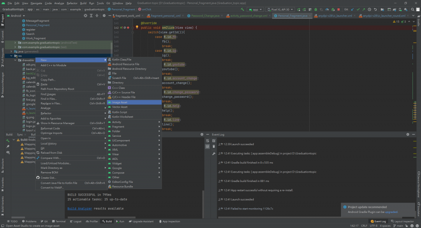Image resolution: width=421 pixels, height=228 pixels.
Task: Open the Build Analyzer link
Action: [x=79, y=209]
